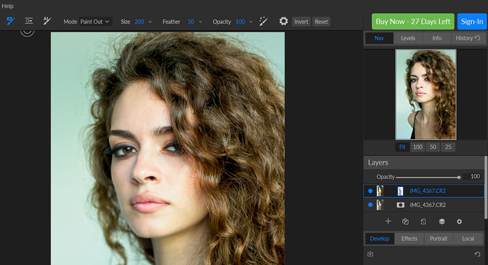This screenshot has width=488, height=265.
Task: Hide the bottom IMG_4367.CR2 layer
Action: (x=370, y=205)
